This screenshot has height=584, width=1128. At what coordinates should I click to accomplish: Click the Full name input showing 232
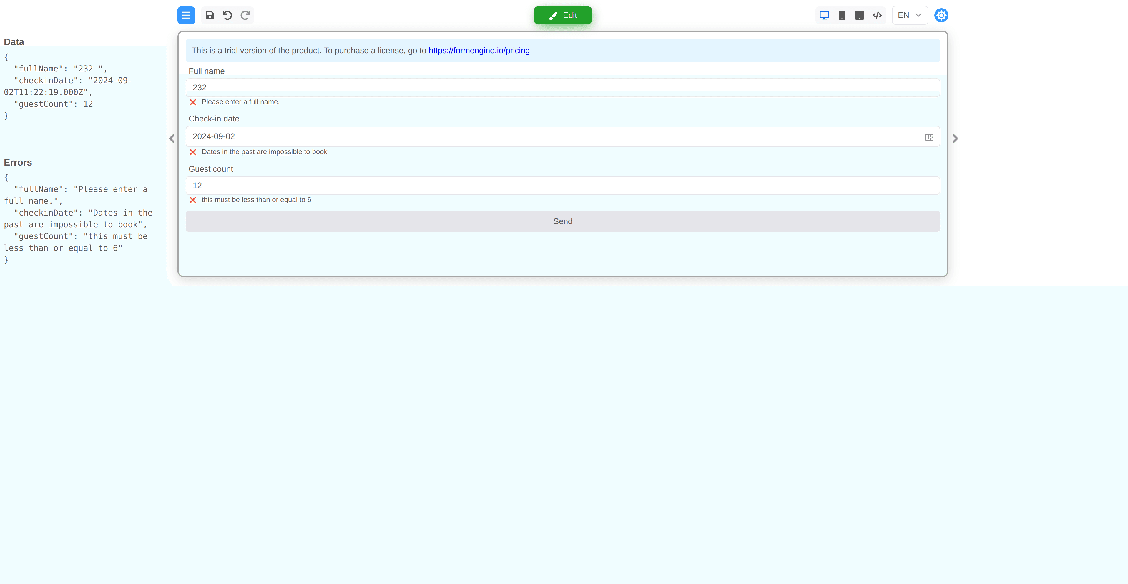click(x=562, y=87)
